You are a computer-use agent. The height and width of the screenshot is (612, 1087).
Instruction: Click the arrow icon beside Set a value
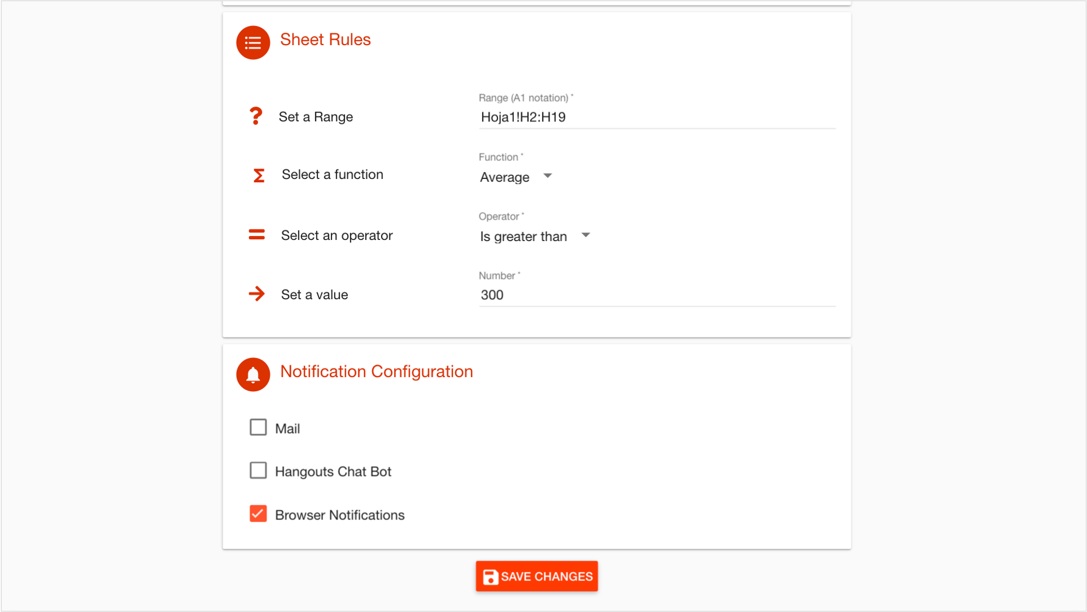[x=256, y=294]
